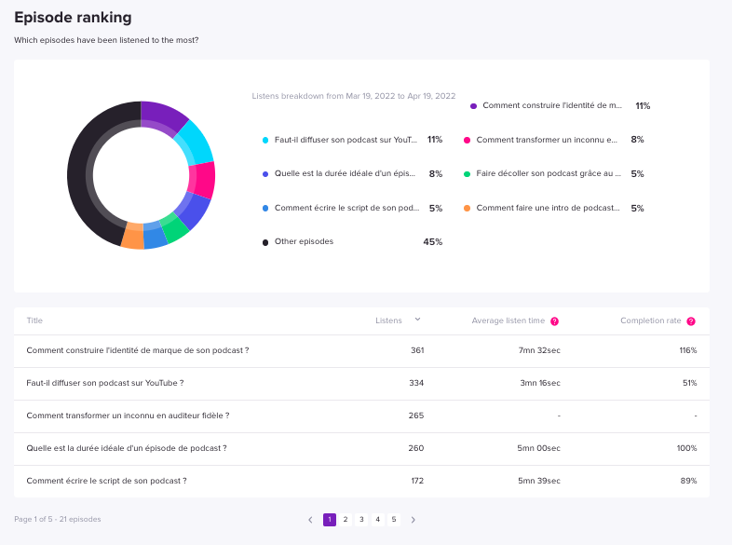Click the green legend dot for Faire décoller
732x545 pixels.
tap(467, 174)
